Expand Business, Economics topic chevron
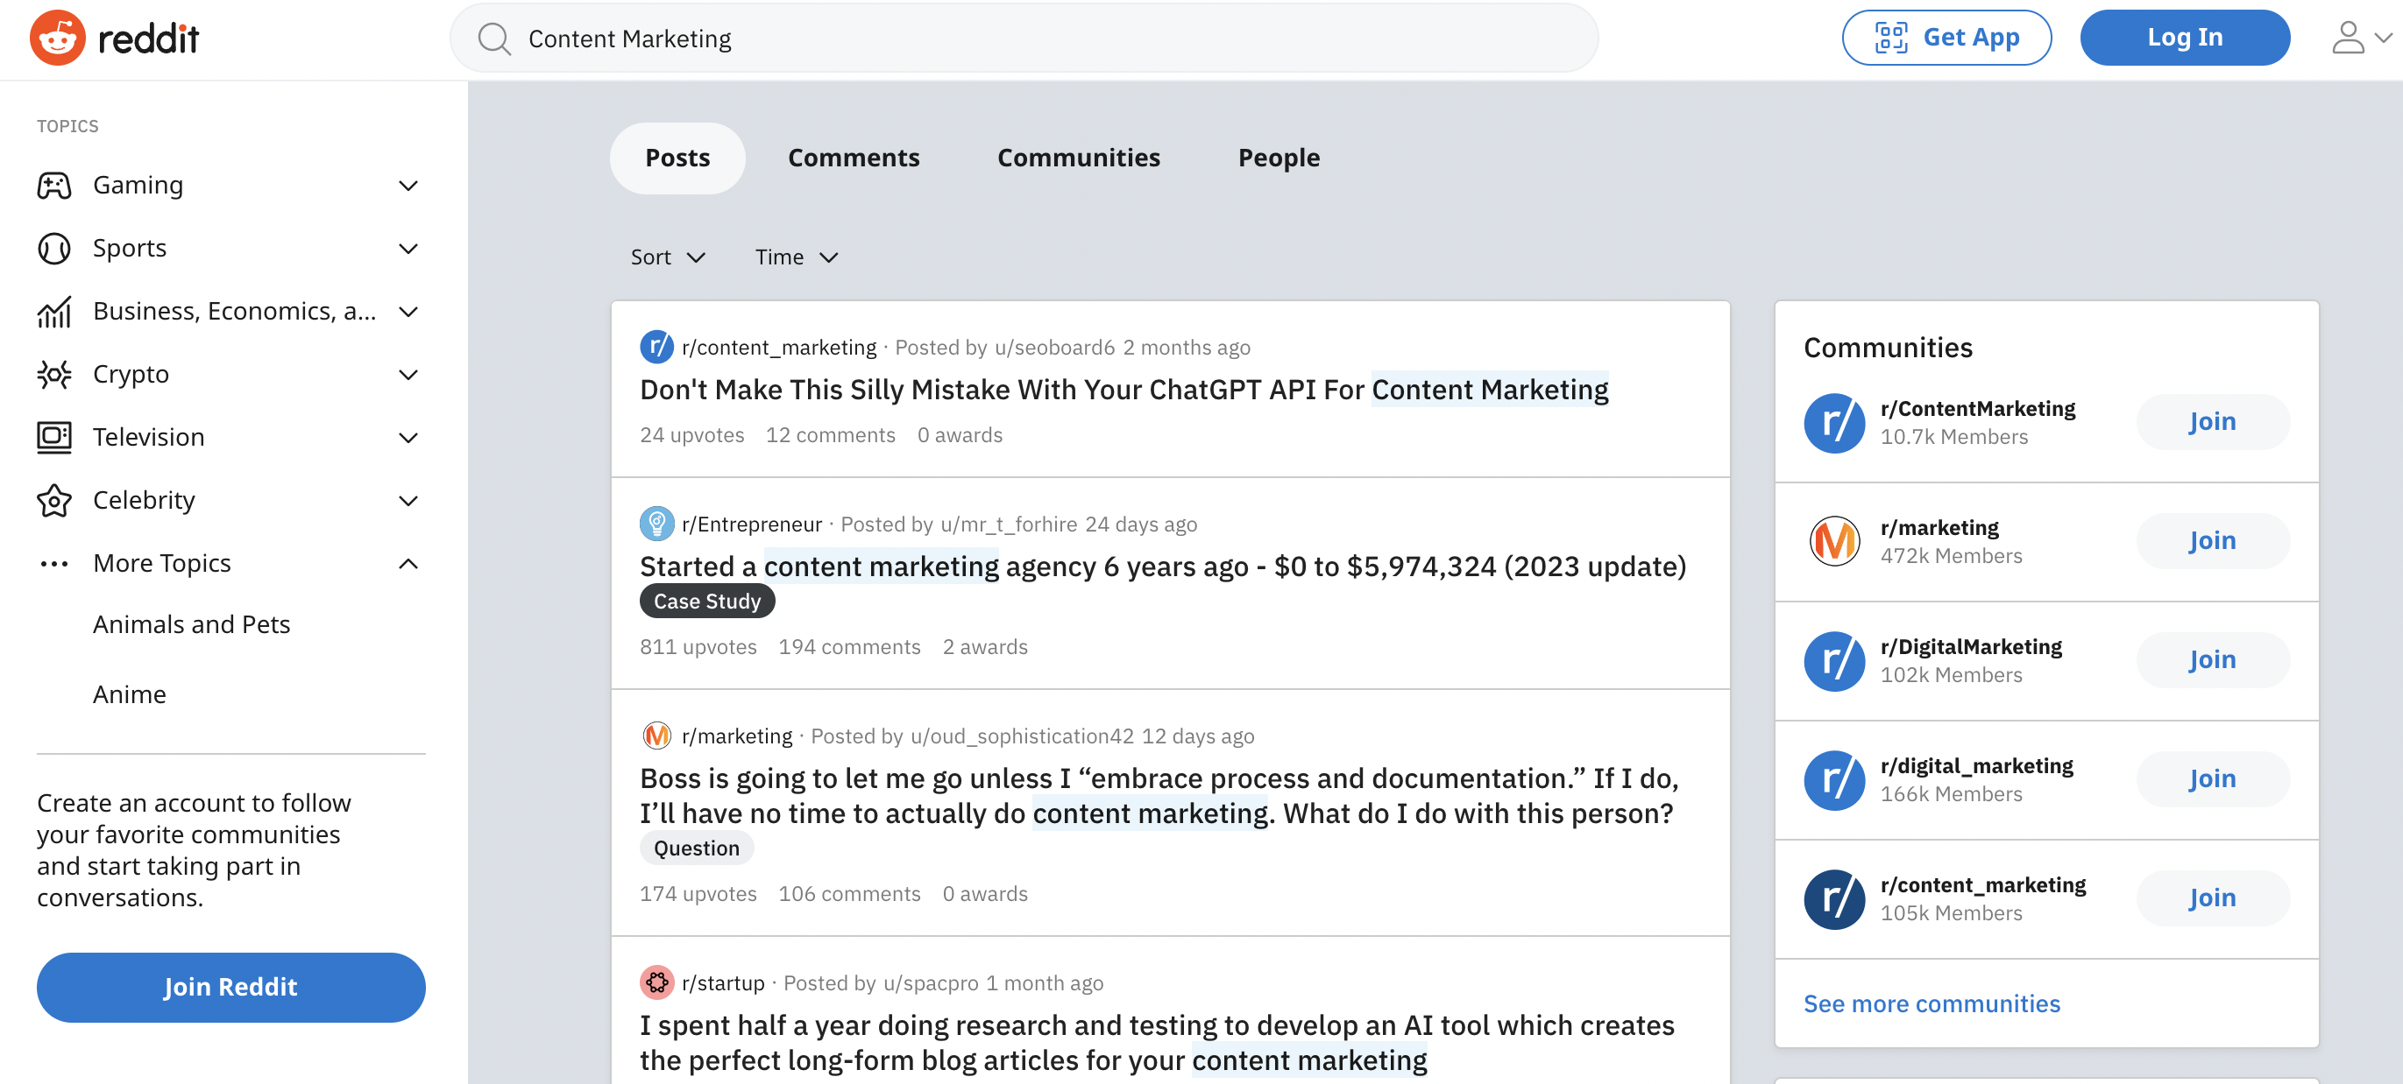 coord(408,312)
